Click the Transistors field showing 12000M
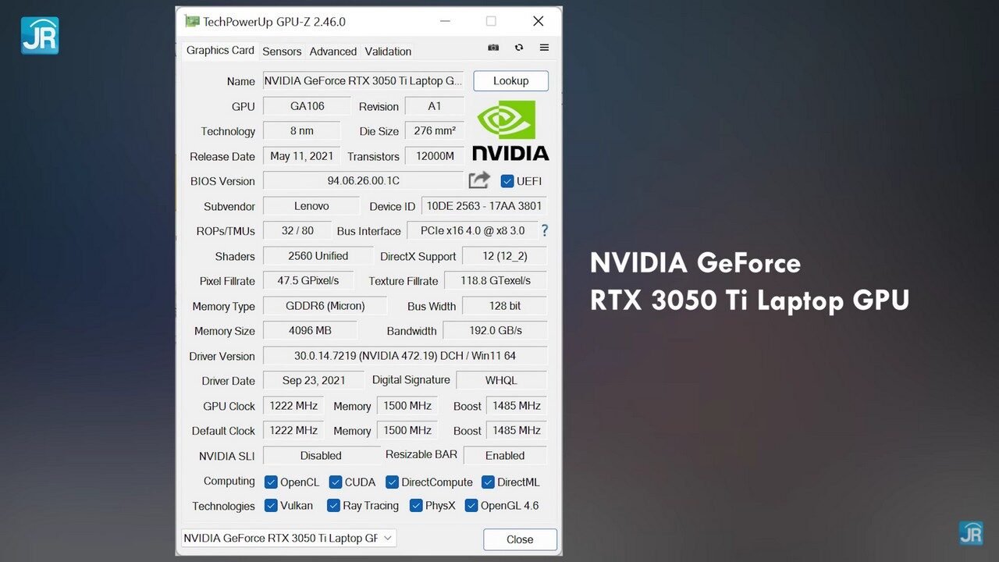999x562 pixels. (435, 156)
